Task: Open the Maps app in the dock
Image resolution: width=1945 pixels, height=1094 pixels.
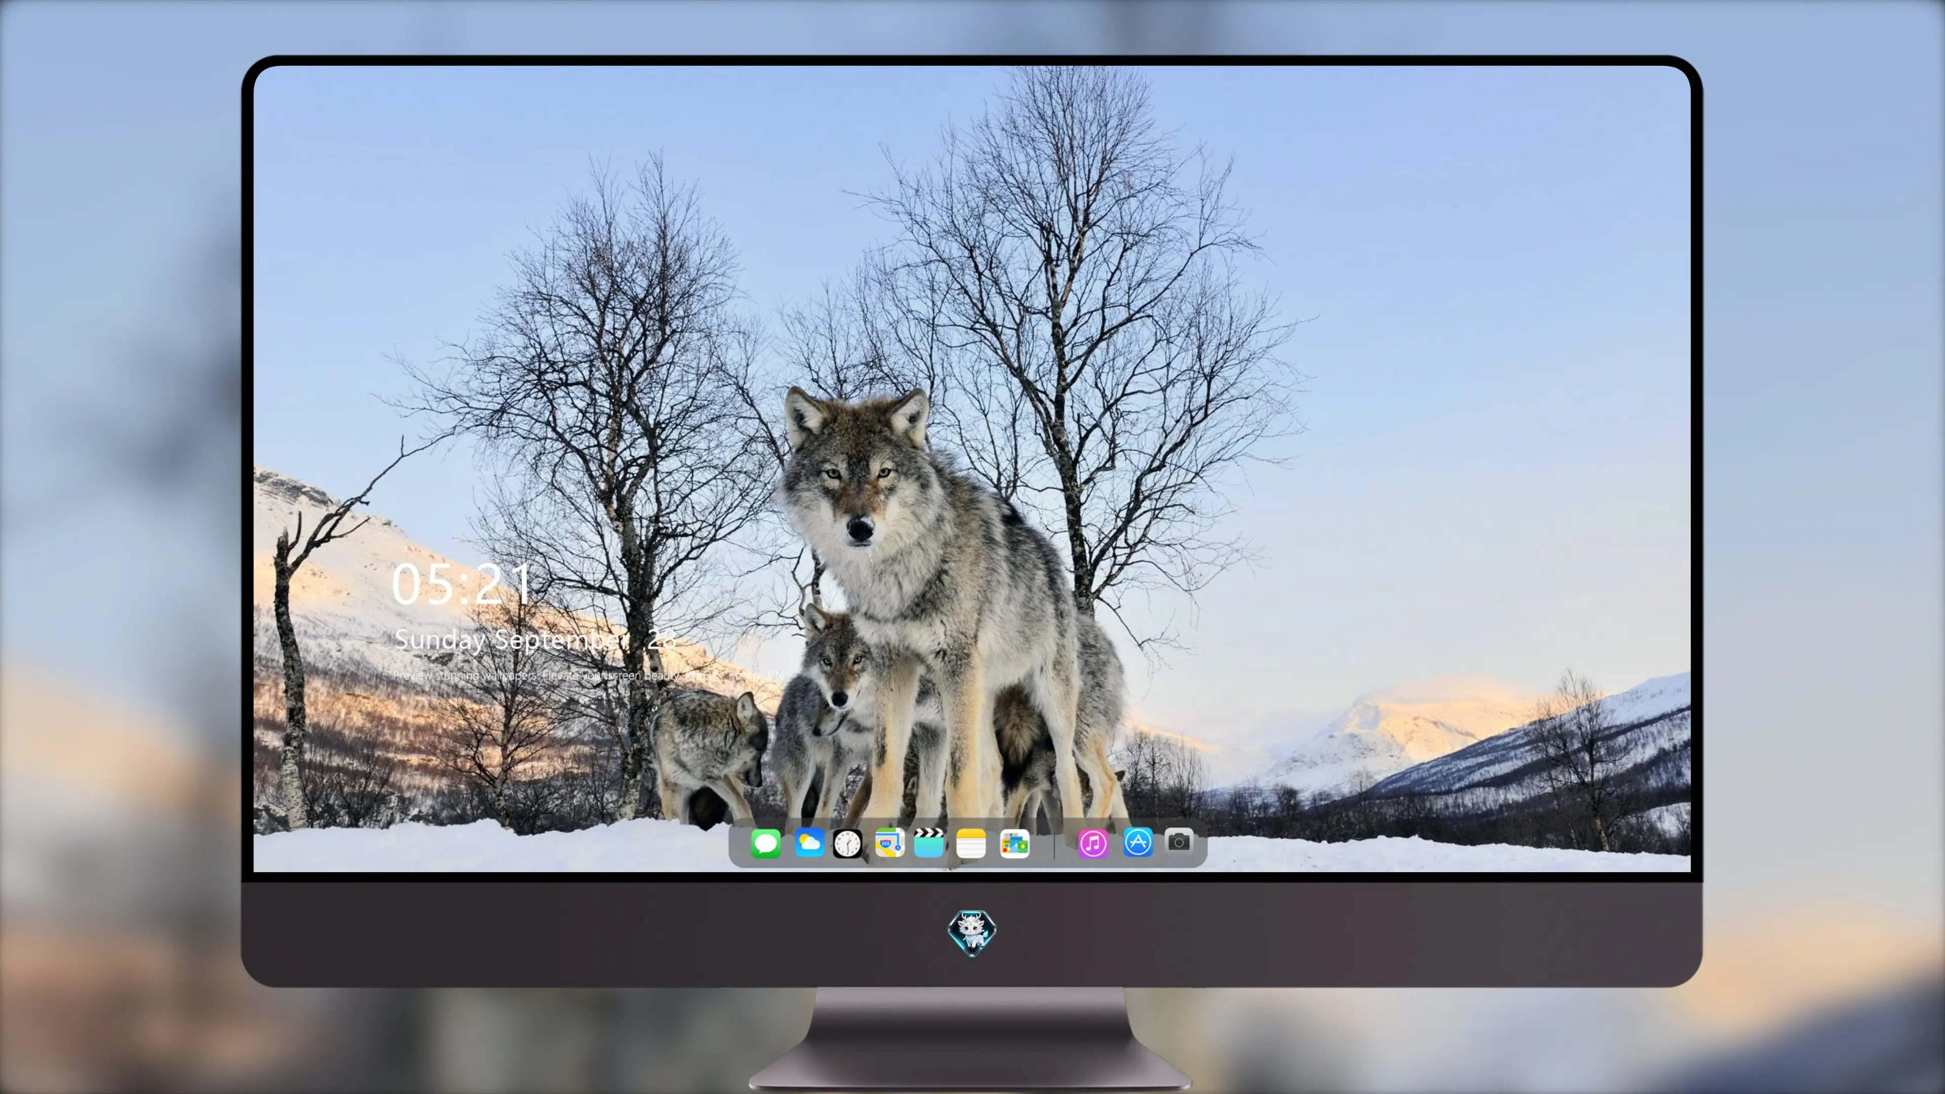Action: [889, 843]
